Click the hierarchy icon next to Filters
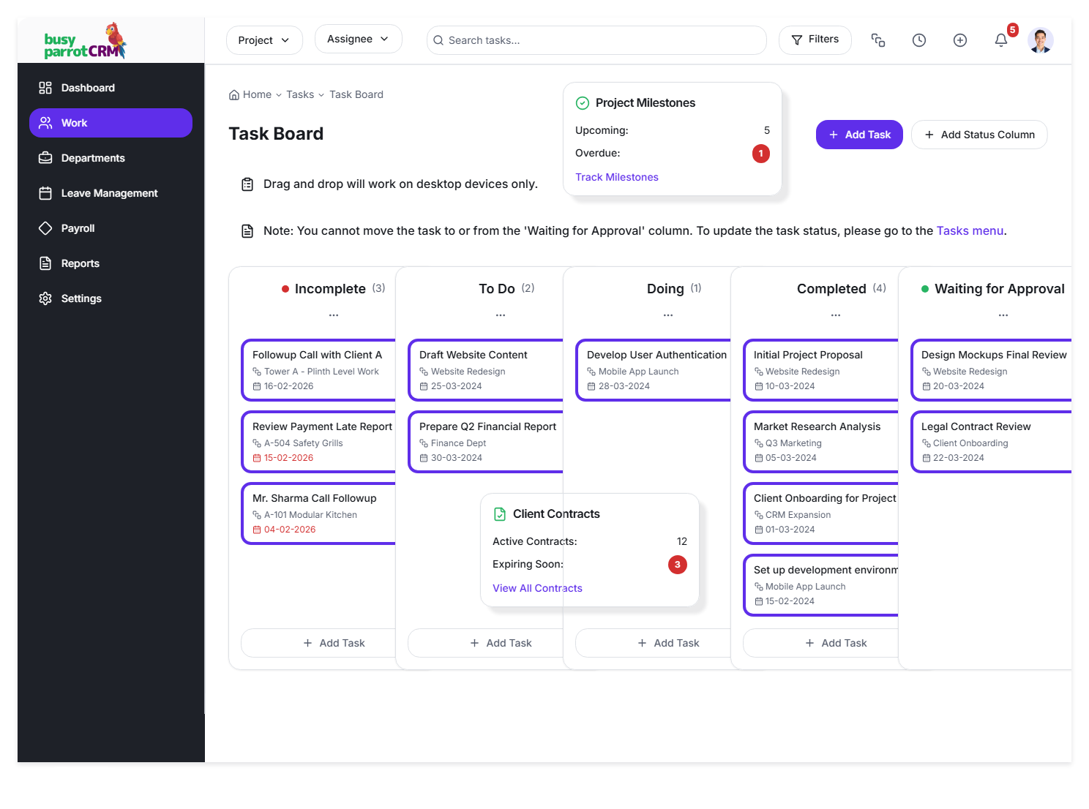Image resolution: width=1089 pixels, height=809 pixels. [x=878, y=40]
